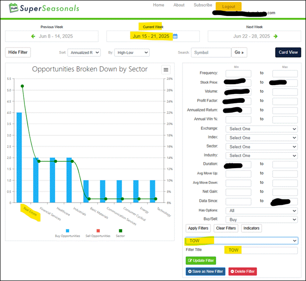Navigate to the Subscribe page
Image resolution: width=306 pixels, height=281 pixels.
pyautogui.click(x=203, y=5)
